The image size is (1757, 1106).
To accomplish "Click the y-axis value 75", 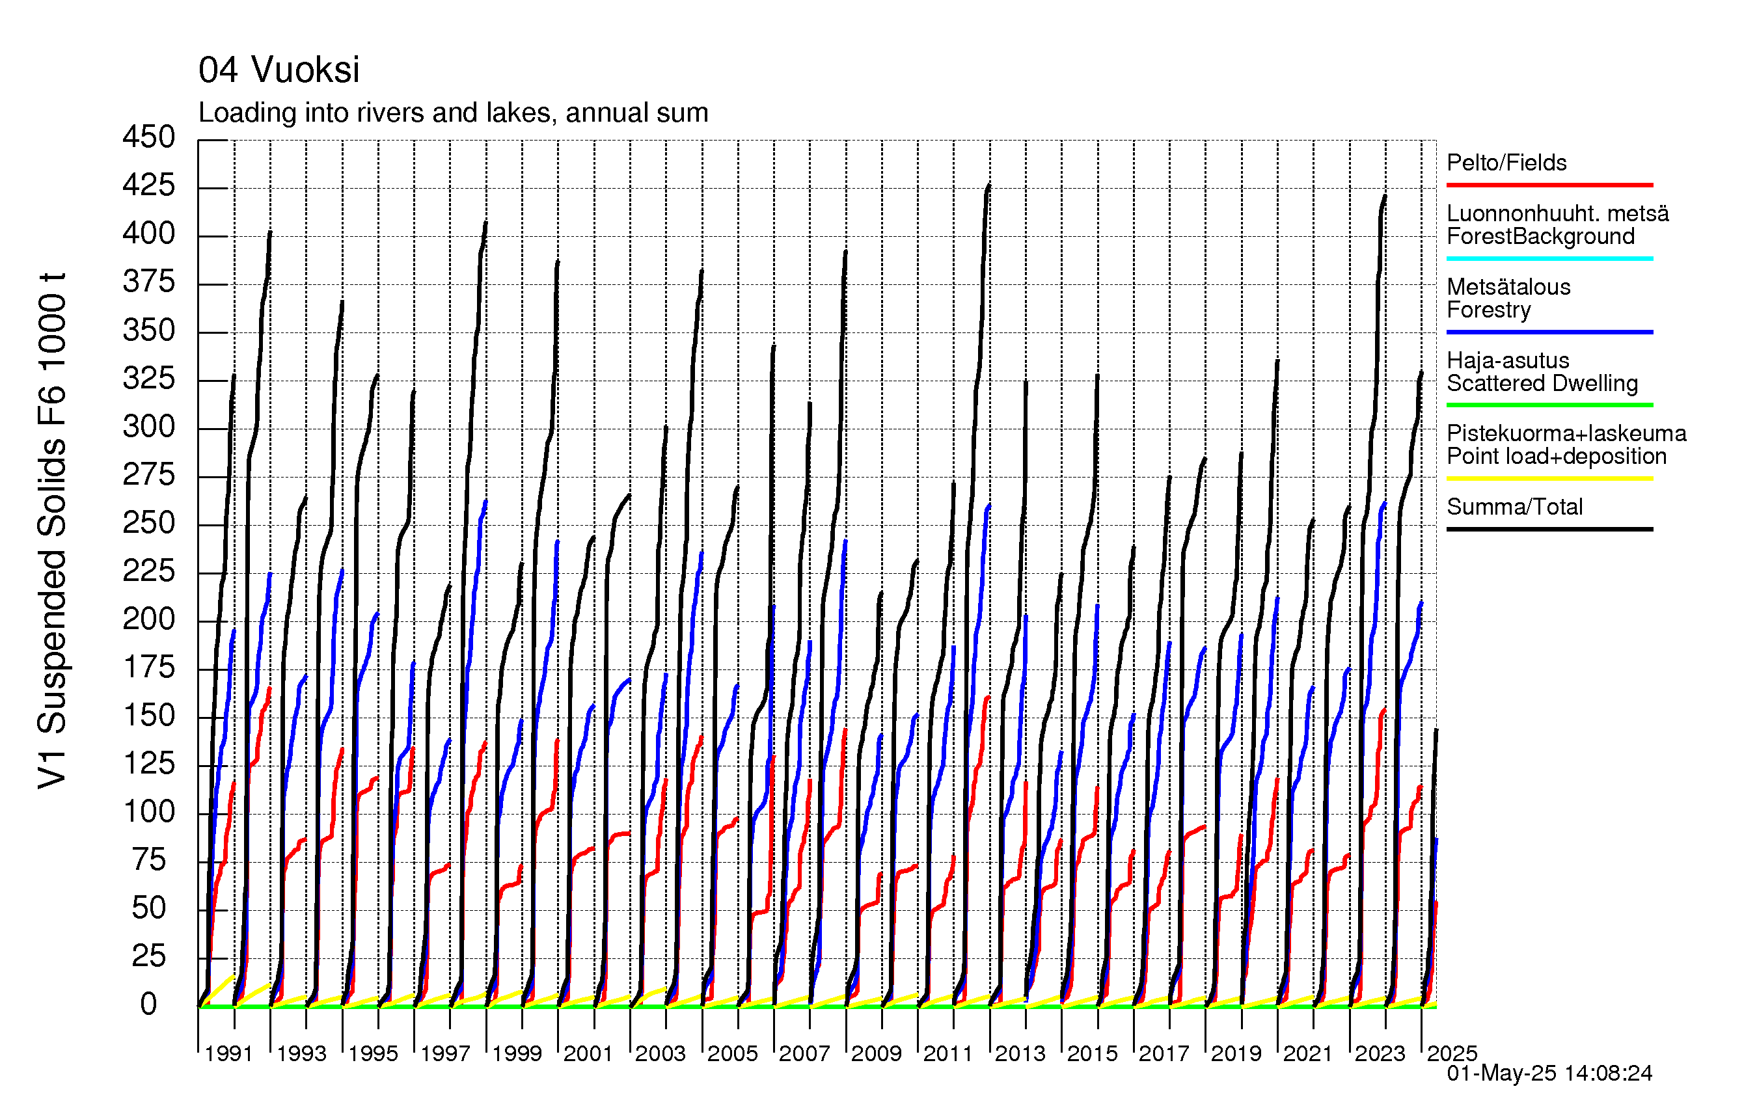I will tap(149, 860).
